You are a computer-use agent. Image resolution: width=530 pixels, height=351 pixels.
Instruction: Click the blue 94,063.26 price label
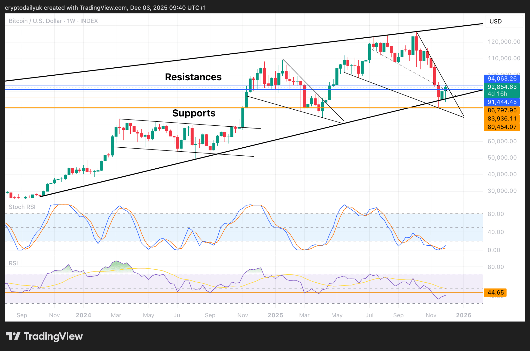pos(502,79)
